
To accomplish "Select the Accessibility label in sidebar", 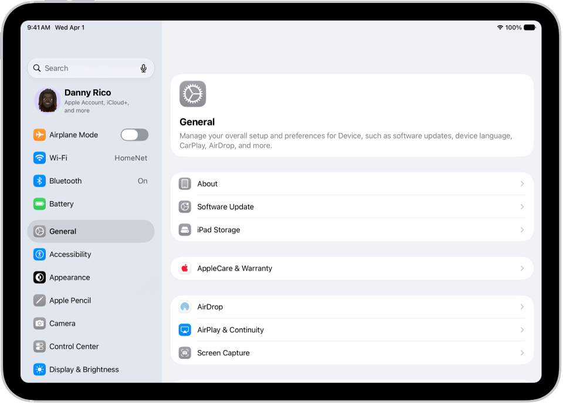I will (x=70, y=254).
